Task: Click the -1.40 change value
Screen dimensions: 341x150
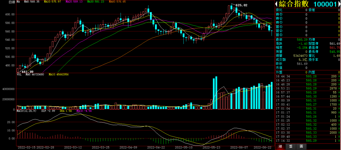Action: coord(303,43)
